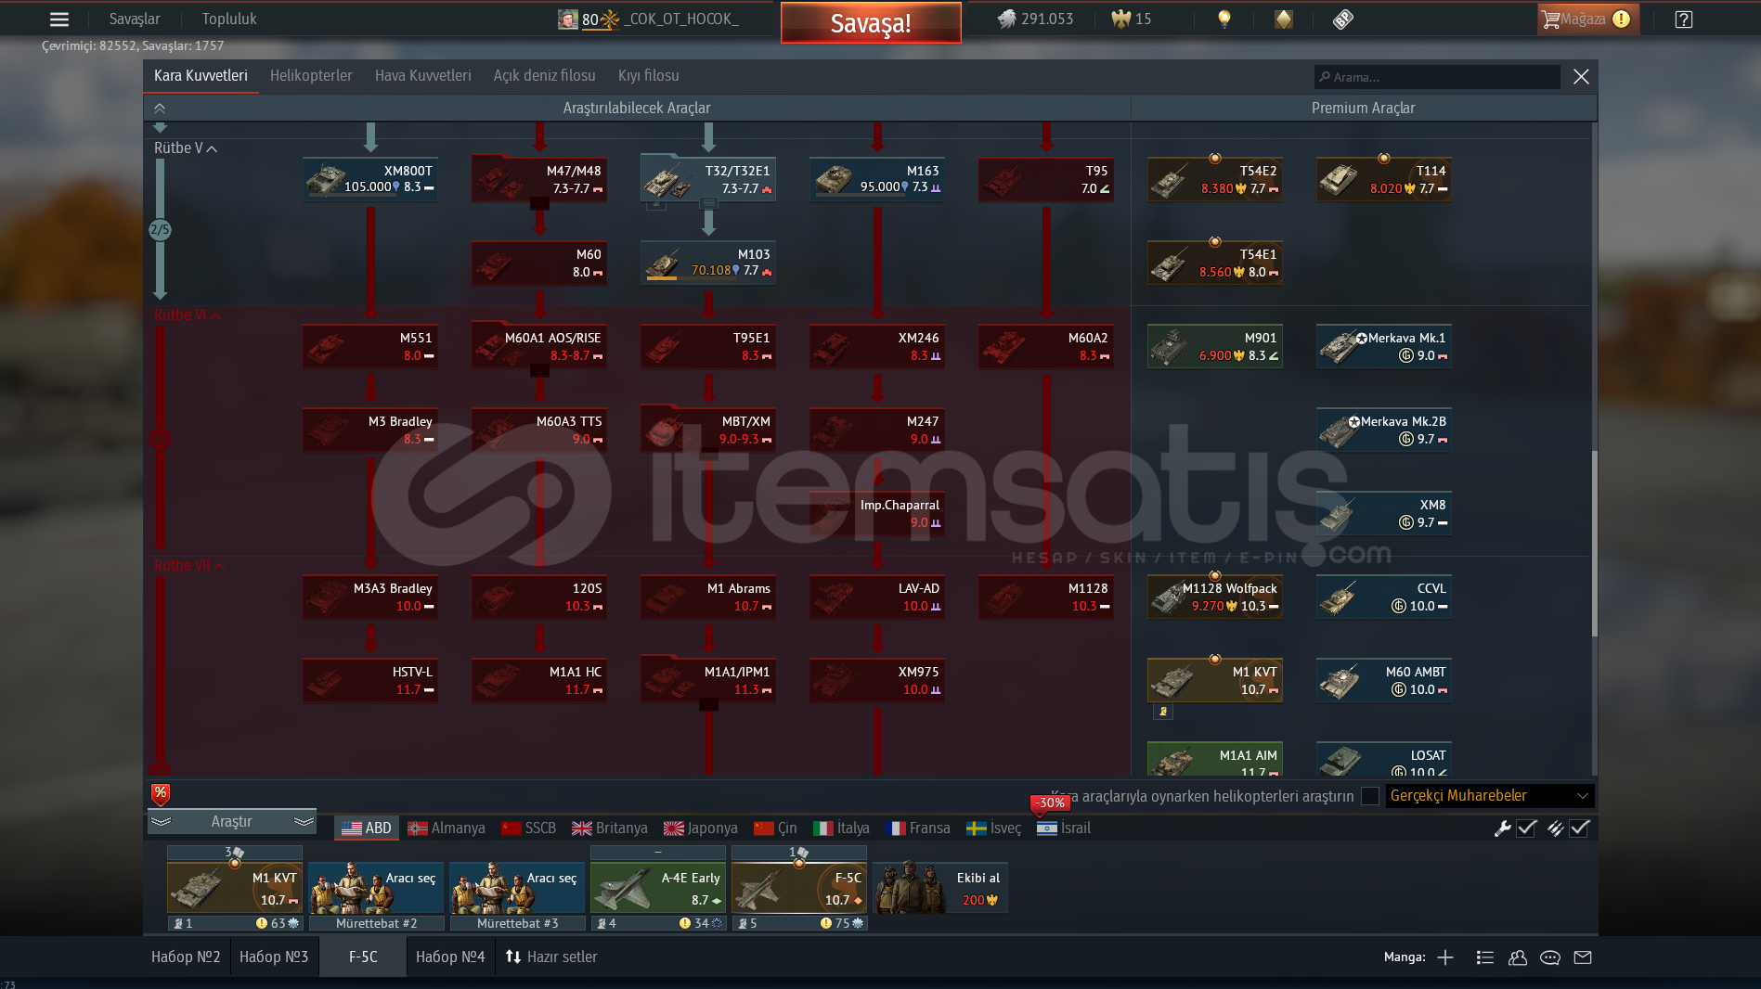Select the M163 vehicle card
Viewport: 1761px width, 989px height.
point(877,179)
